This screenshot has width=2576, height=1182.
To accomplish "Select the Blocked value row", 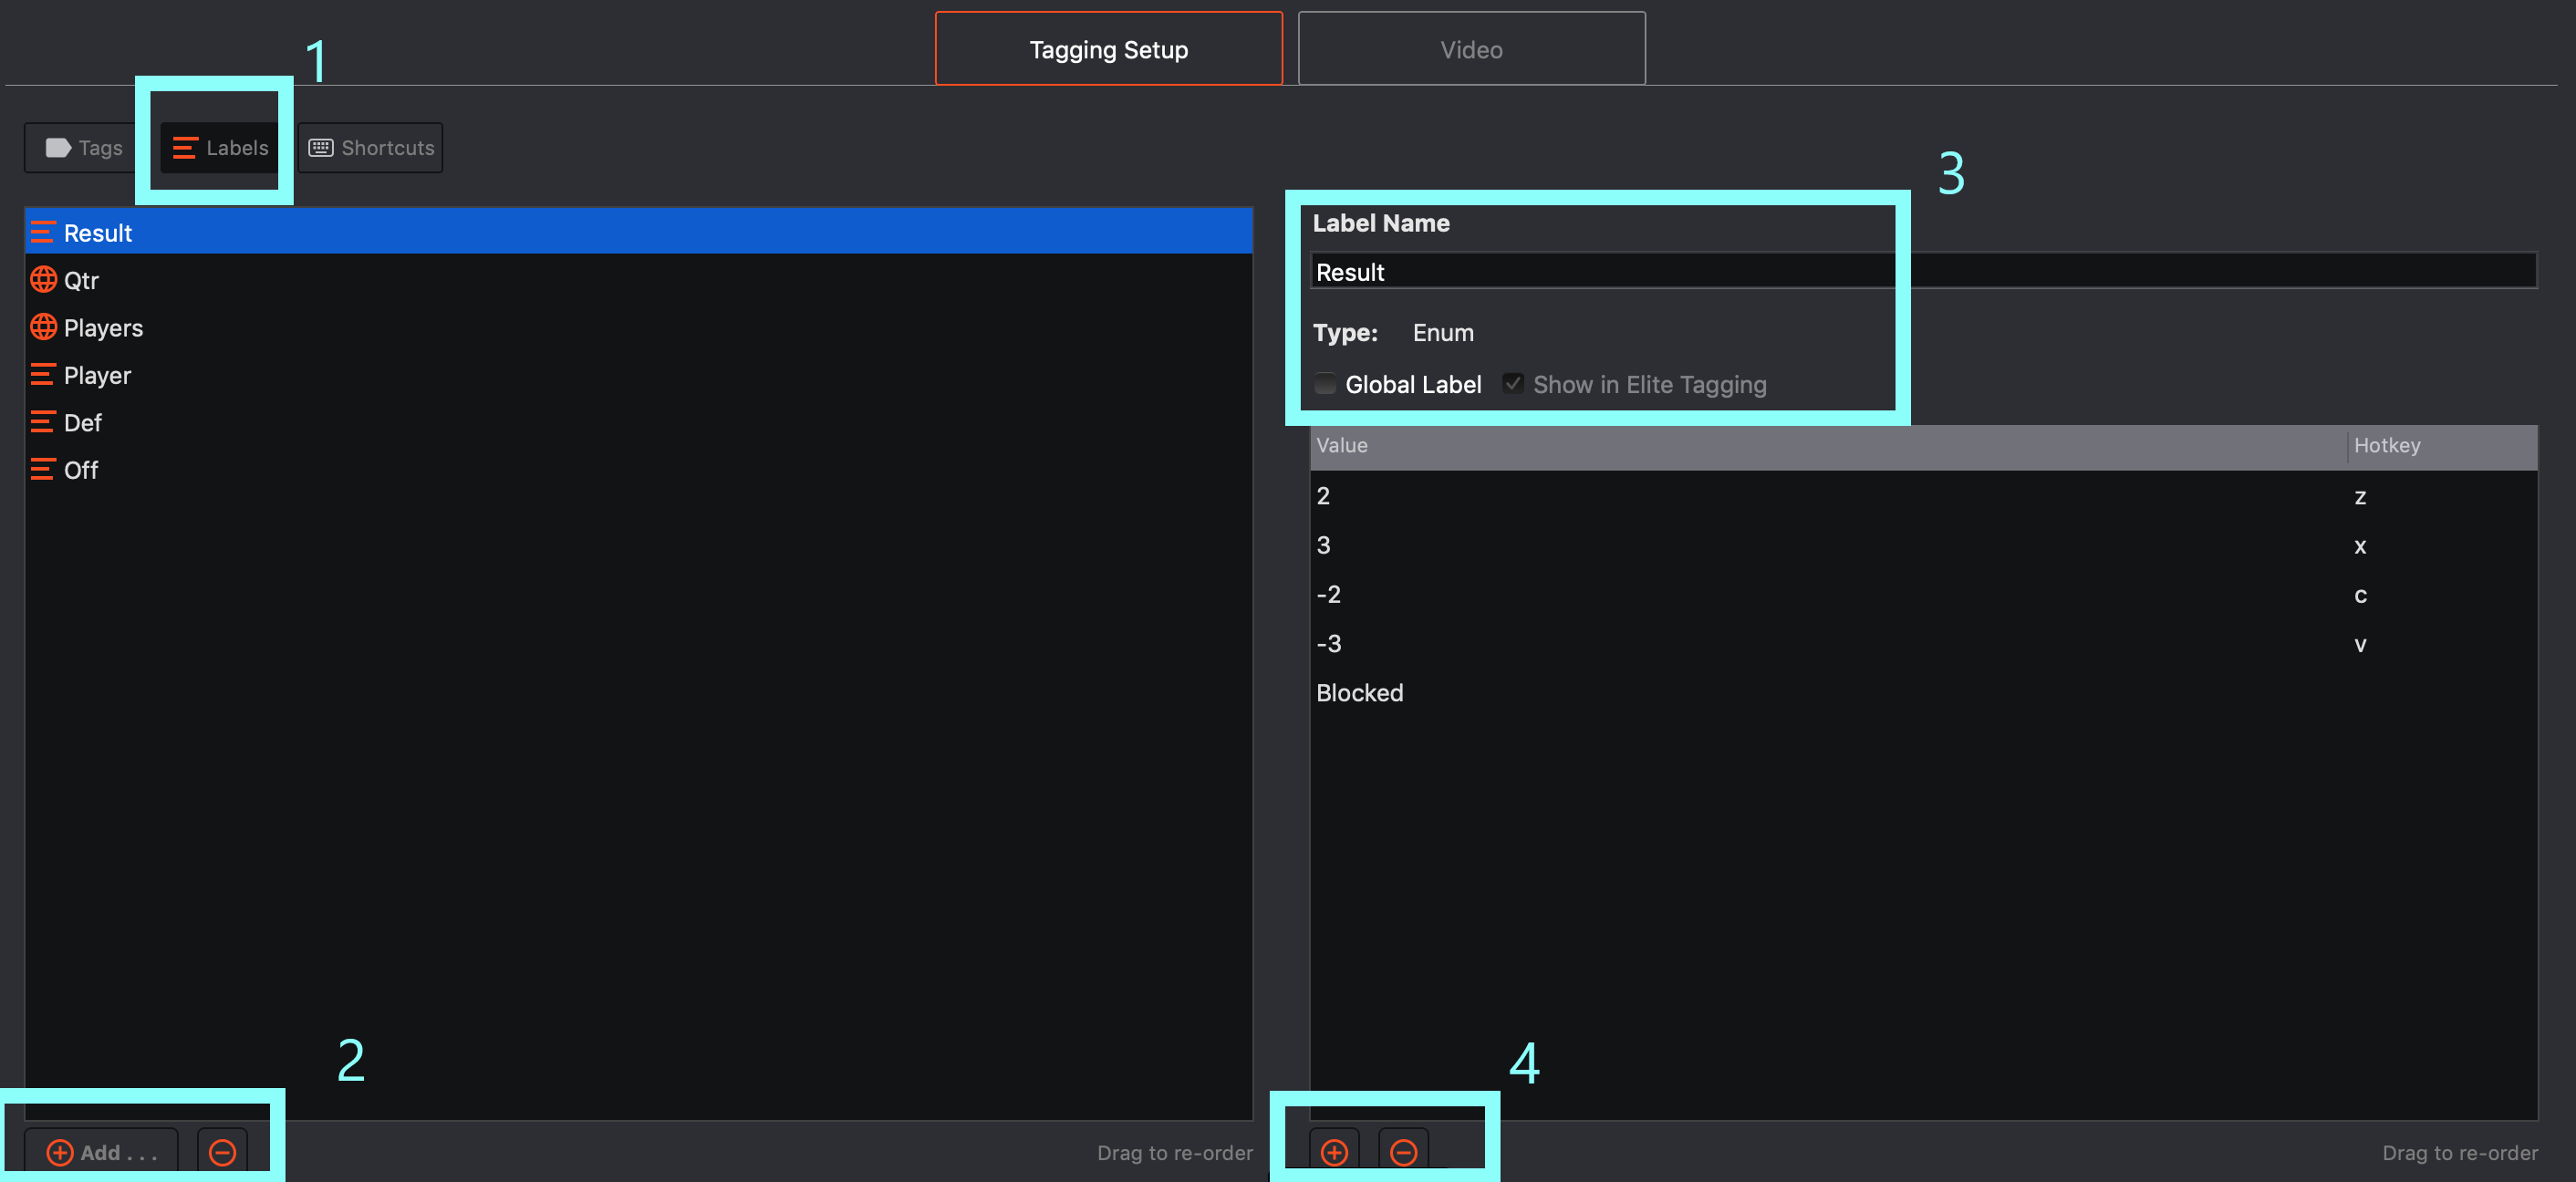I will coord(1923,692).
